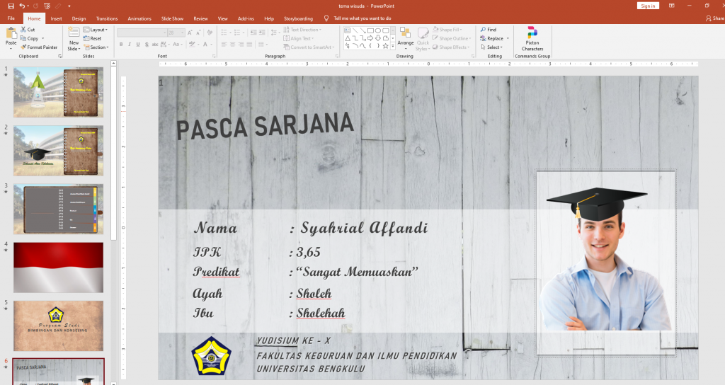The width and height of the screenshot is (725, 385).
Task: Click Convert to SmartArt
Action: [x=309, y=47]
